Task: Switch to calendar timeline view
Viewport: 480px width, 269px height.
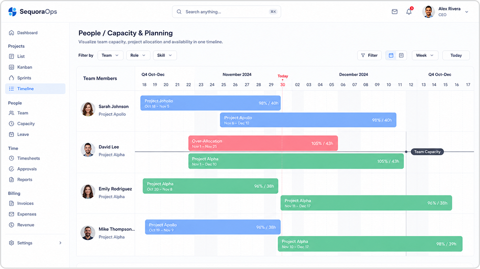Action: (x=391, y=55)
